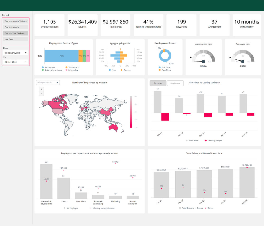Select Current Year To Date period

click(16, 33)
